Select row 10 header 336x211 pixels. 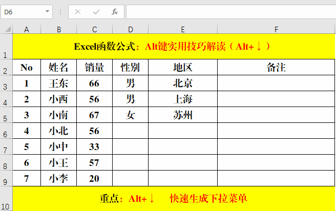click(x=6, y=199)
